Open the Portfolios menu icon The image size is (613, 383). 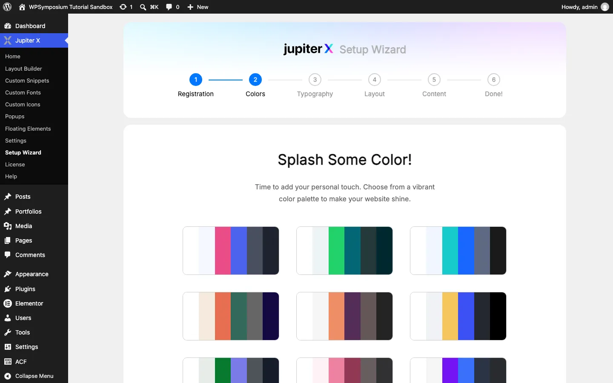pos(8,212)
